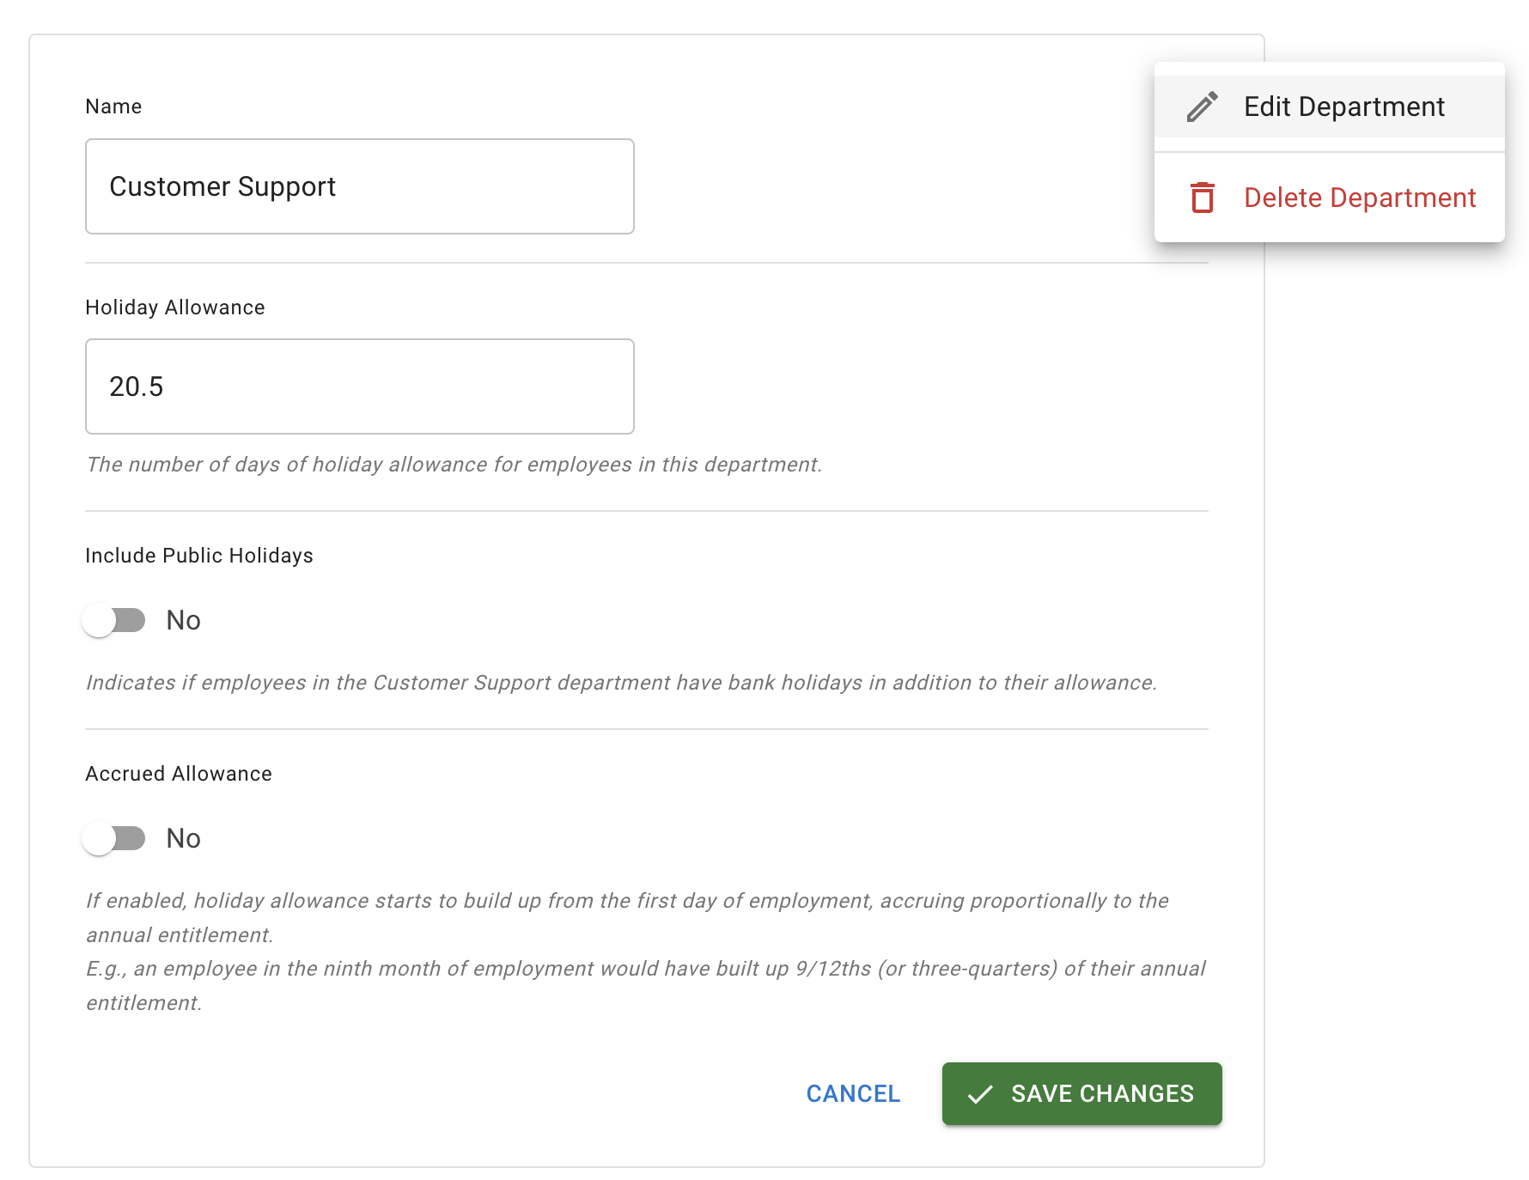Choose Delete Department from the menu
Viewport: 1529px width, 1180px height.
(1359, 198)
